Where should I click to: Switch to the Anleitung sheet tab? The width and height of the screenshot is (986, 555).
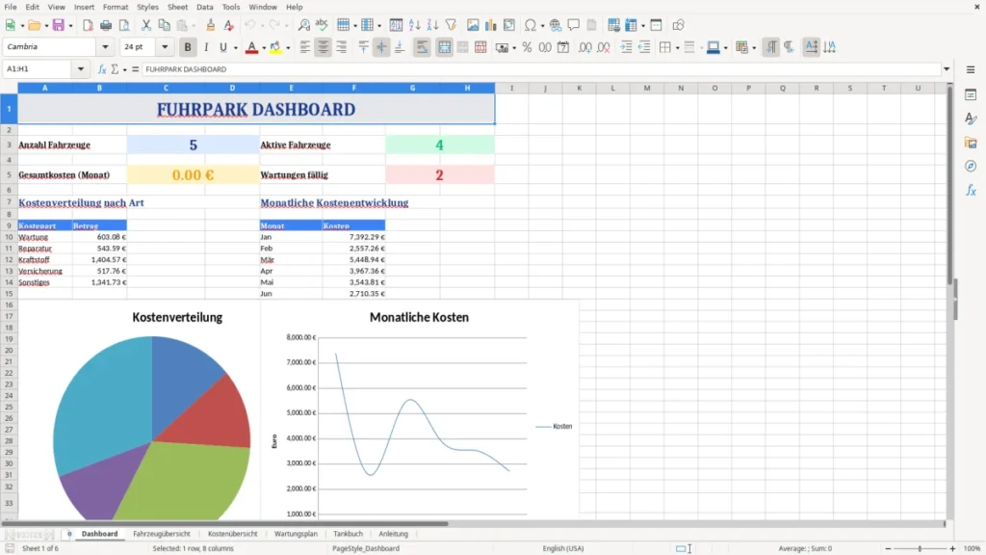click(393, 534)
